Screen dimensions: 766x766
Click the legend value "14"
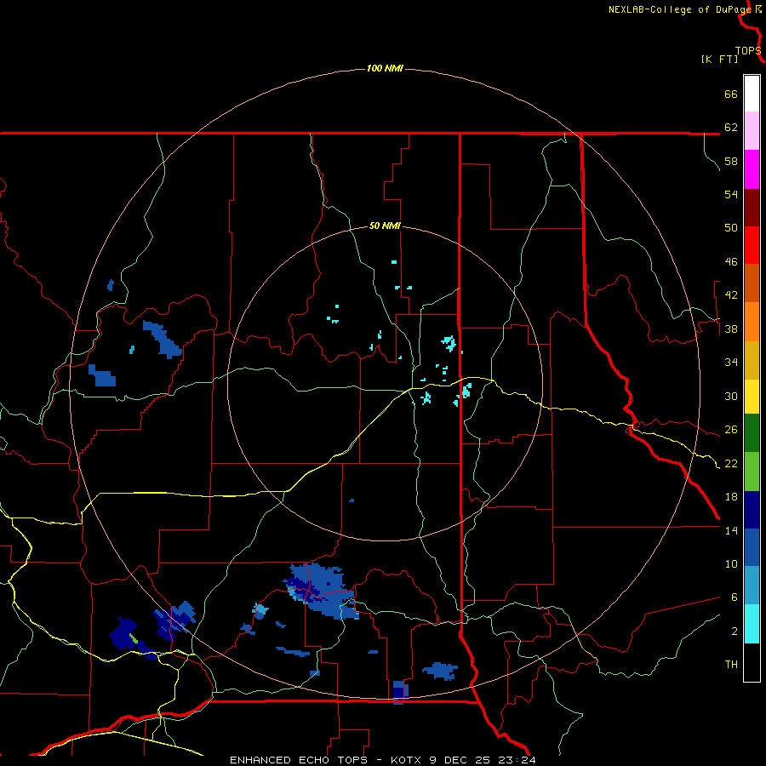(731, 530)
